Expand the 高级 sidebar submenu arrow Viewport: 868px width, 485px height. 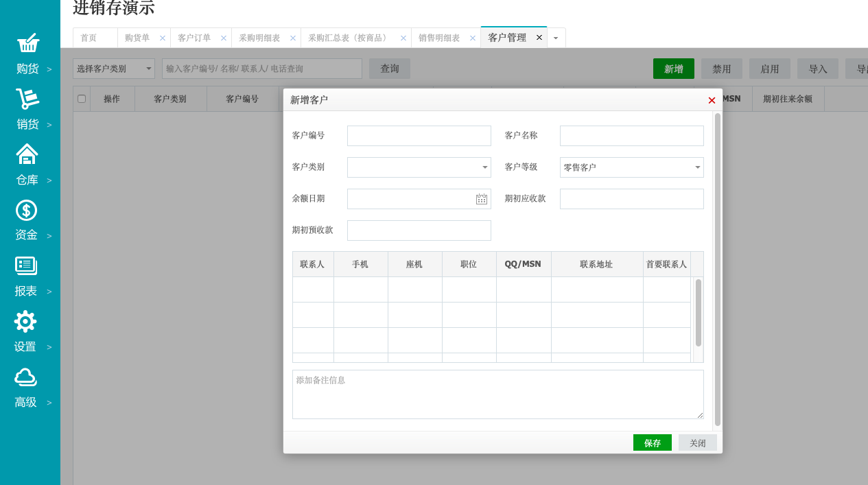[49, 403]
